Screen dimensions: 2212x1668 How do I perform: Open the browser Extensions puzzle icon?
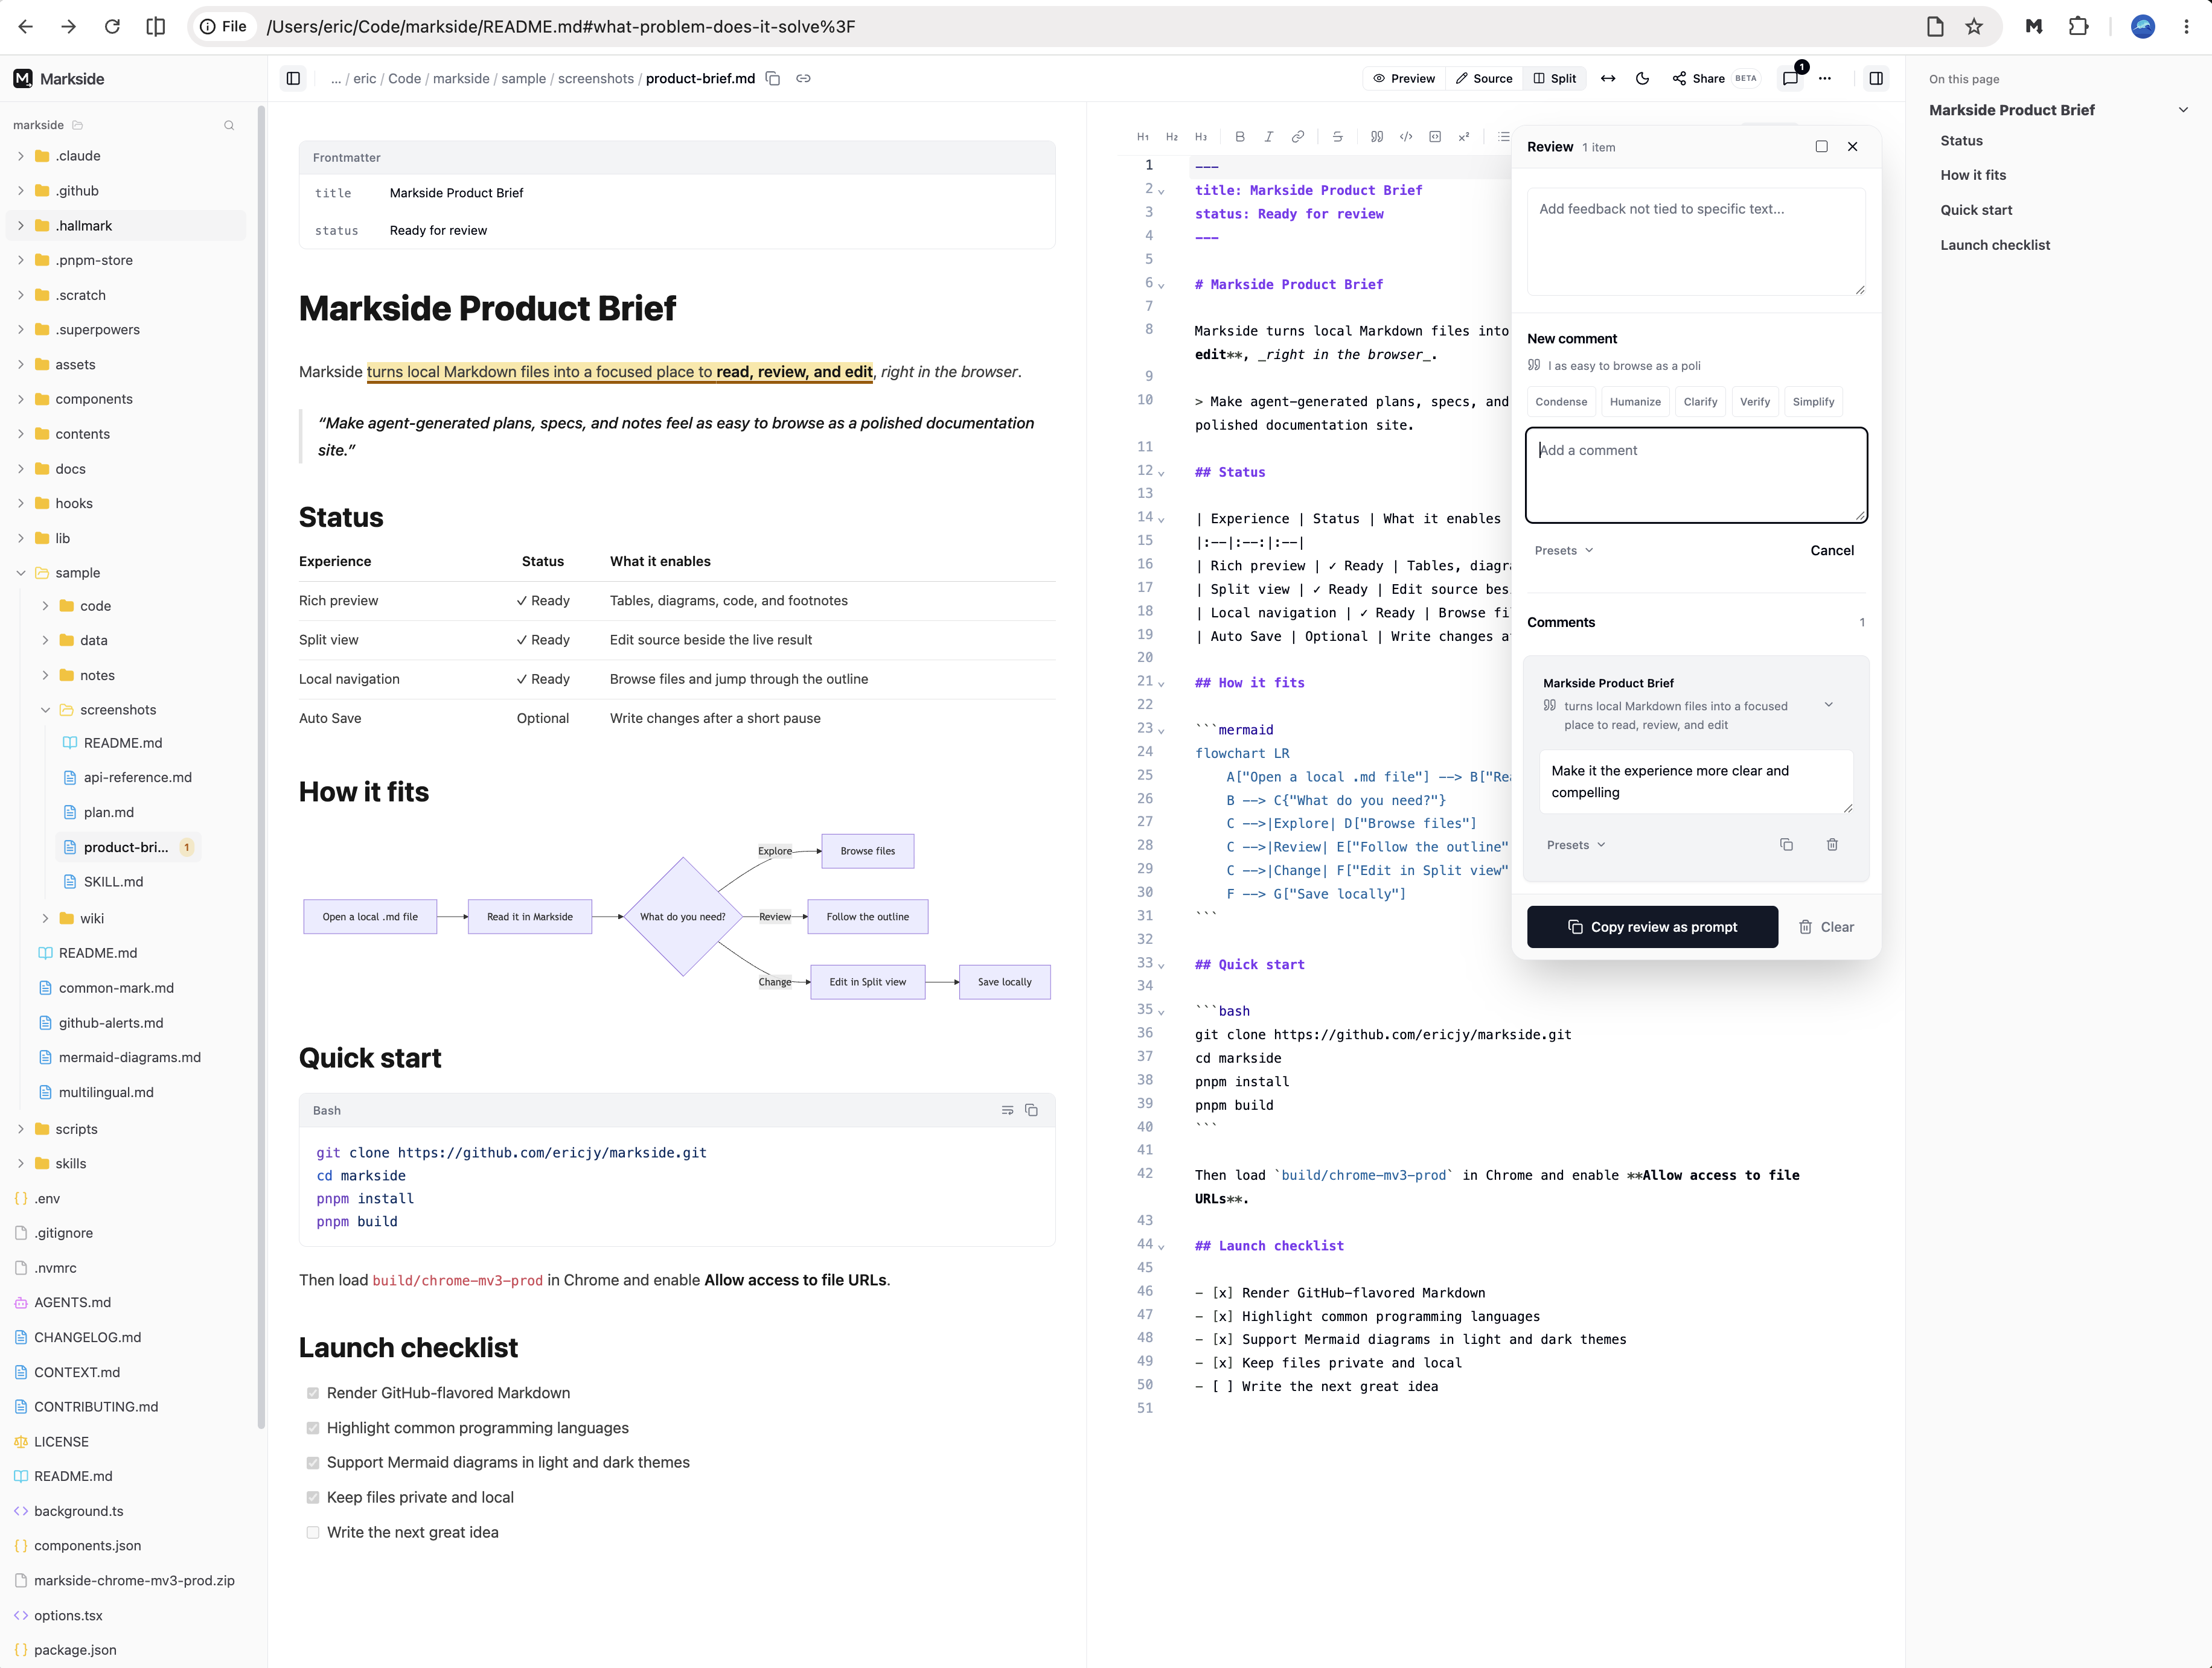click(x=2078, y=27)
